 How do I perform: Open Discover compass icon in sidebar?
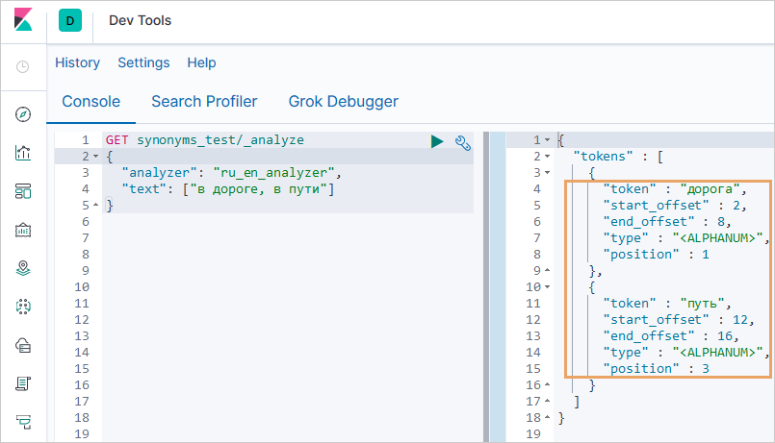pos(23,114)
